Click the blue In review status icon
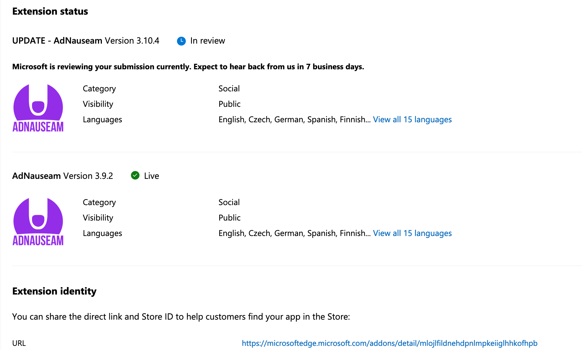The image size is (582, 350). click(x=181, y=41)
